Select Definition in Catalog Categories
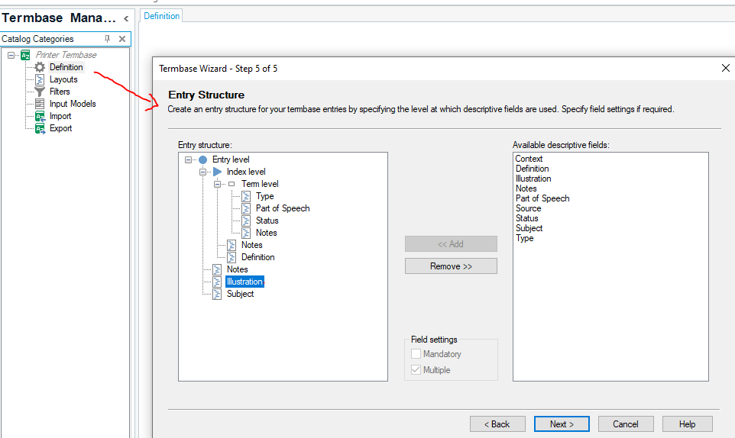Screen dimensions: 735x438 point(66,67)
